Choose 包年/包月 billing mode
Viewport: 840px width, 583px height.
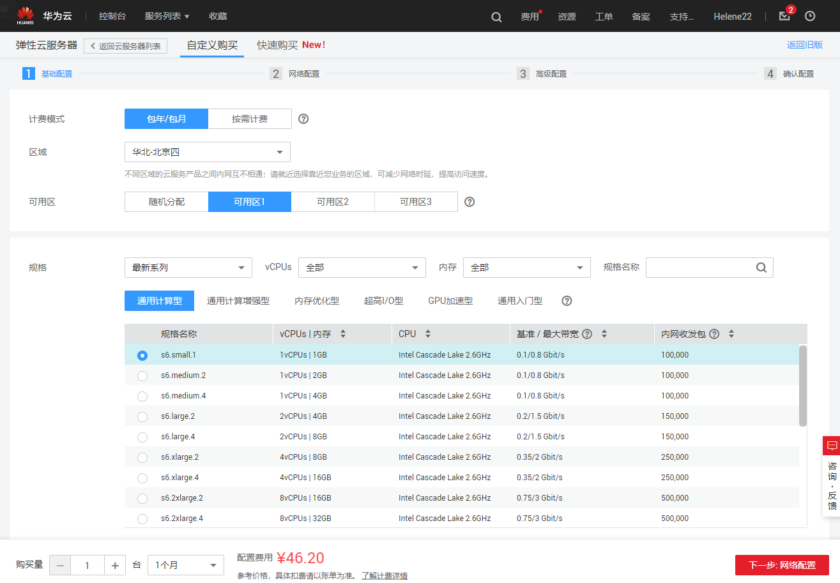(166, 119)
